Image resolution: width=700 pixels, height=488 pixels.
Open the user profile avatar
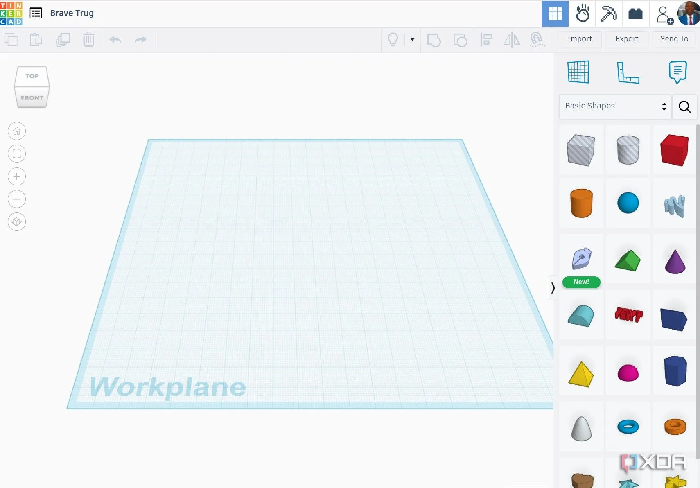pos(689,13)
